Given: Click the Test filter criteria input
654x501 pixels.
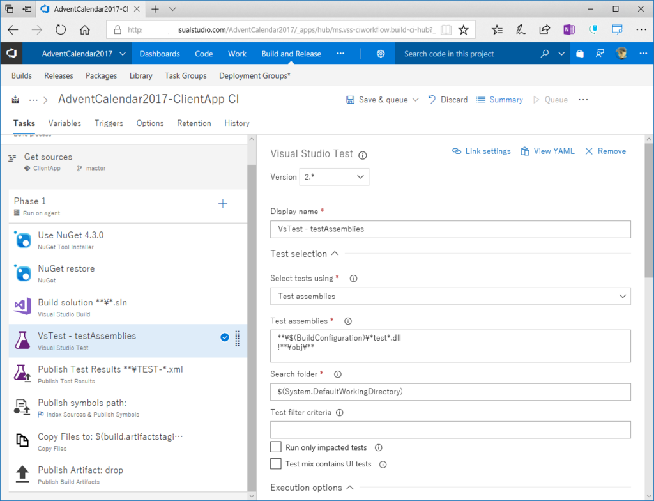Looking at the screenshot, I should pos(450,429).
